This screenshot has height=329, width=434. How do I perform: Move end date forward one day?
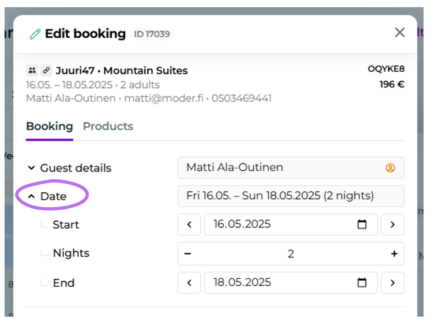pyautogui.click(x=393, y=283)
